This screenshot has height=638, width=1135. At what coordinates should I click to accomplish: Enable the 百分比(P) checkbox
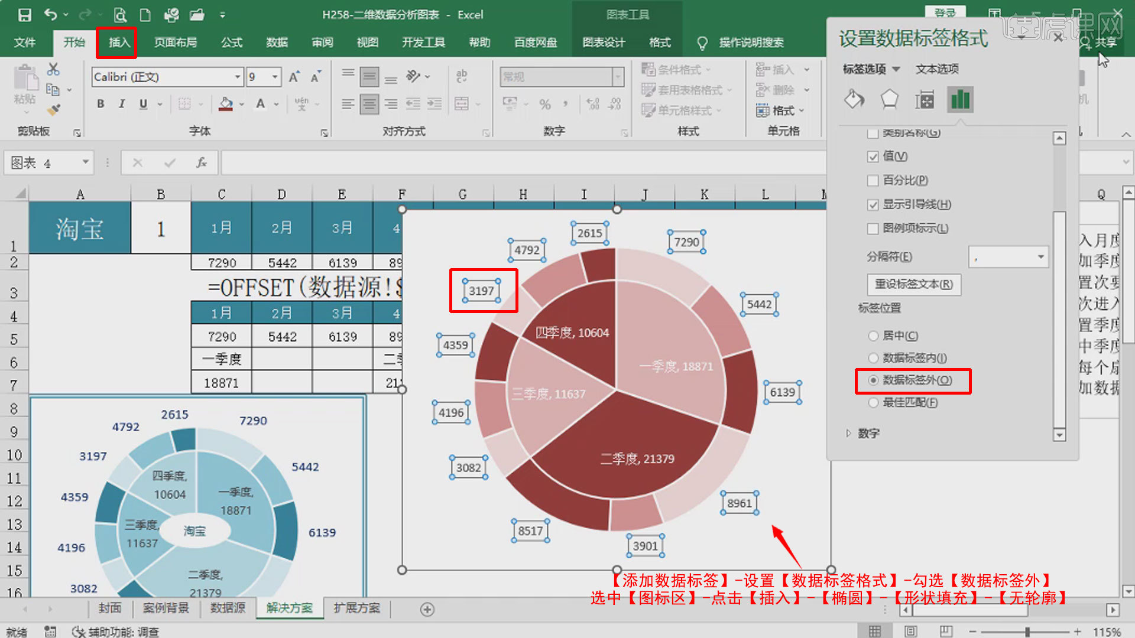[873, 181]
